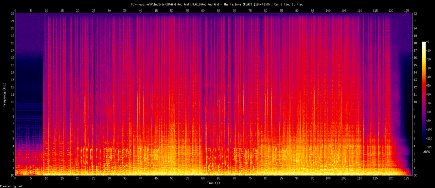Click "45" on the top time axis

tap(156, 11)
